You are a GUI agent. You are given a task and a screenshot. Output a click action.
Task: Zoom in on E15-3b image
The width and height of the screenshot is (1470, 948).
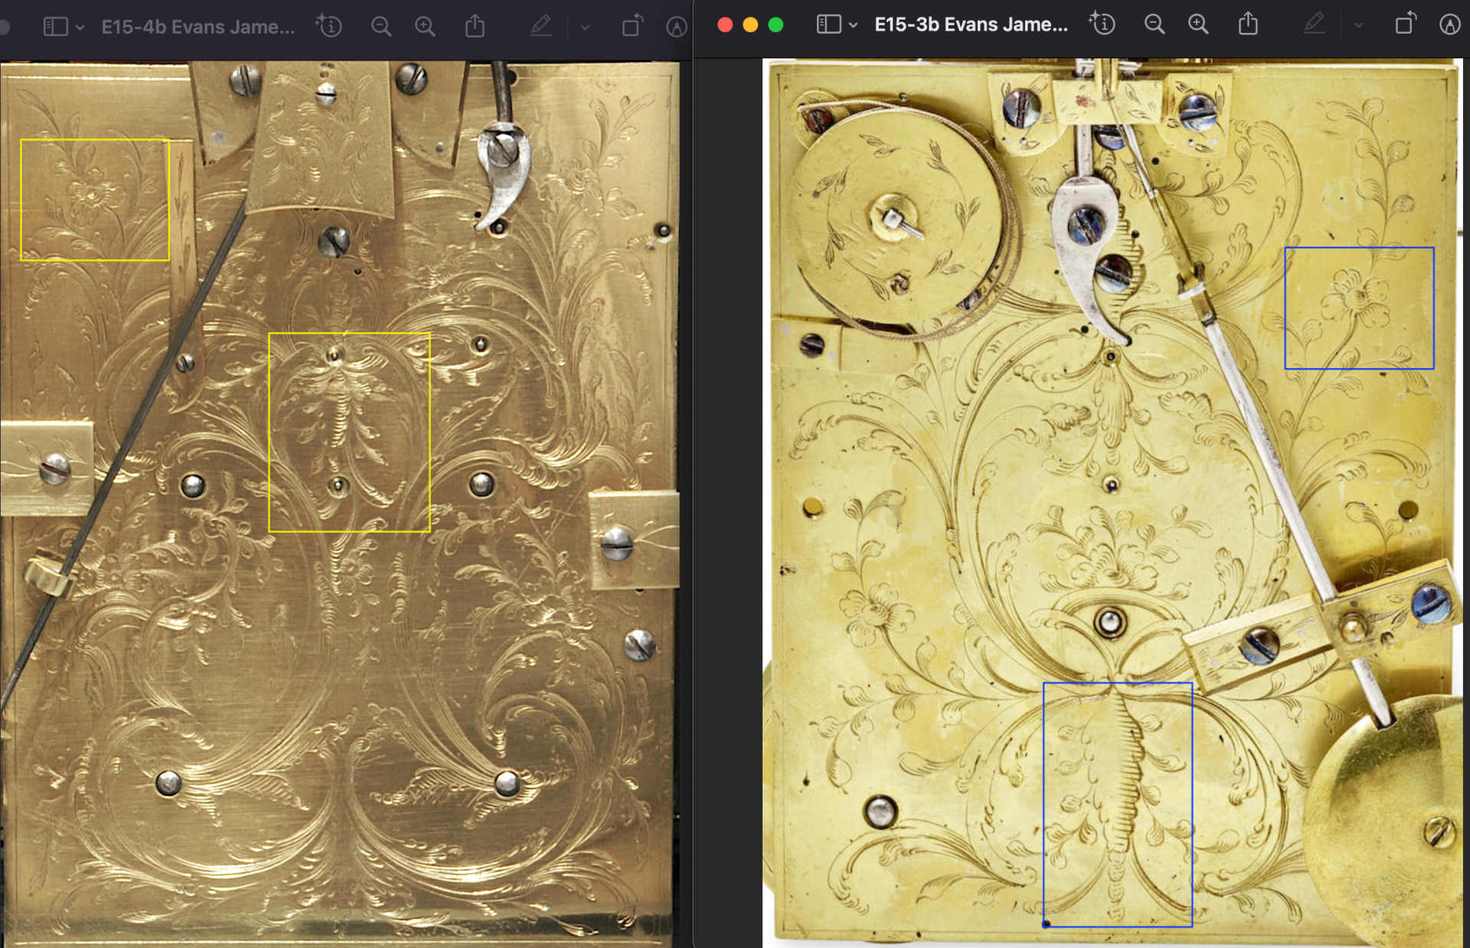click(x=1198, y=24)
